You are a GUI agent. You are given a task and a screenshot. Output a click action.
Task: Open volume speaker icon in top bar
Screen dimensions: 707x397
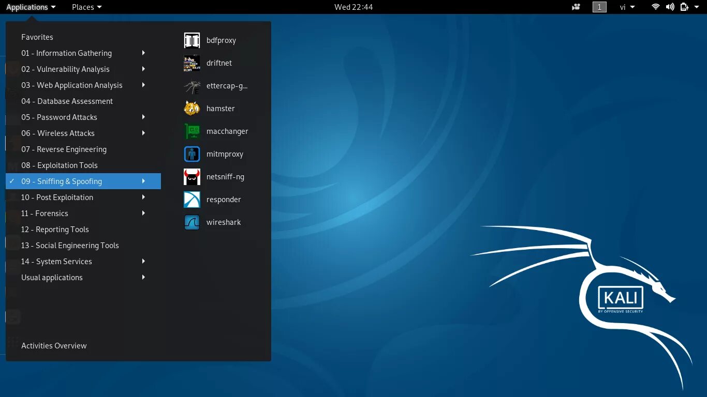pyautogui.click(x=670, y=7)
